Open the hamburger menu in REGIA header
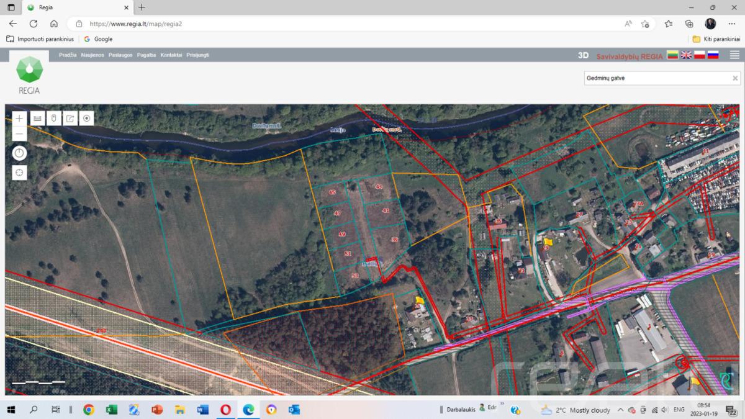The height and width of the screenshot is (419, 745). (734, 55)
